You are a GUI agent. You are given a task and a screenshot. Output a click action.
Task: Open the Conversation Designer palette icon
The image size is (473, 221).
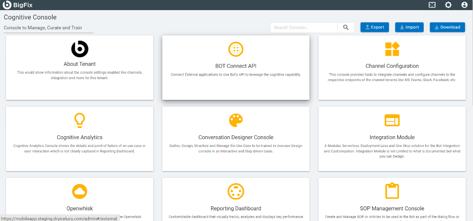point(236,120)
